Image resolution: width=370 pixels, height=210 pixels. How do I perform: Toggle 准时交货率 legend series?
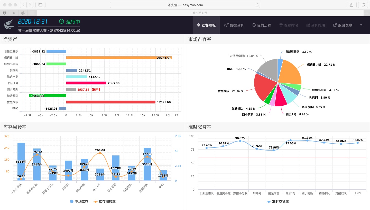pyautogui.click(x=278, y=202)
